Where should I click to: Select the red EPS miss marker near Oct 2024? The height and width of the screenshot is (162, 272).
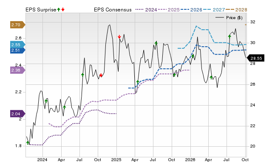tap(101, 75)
